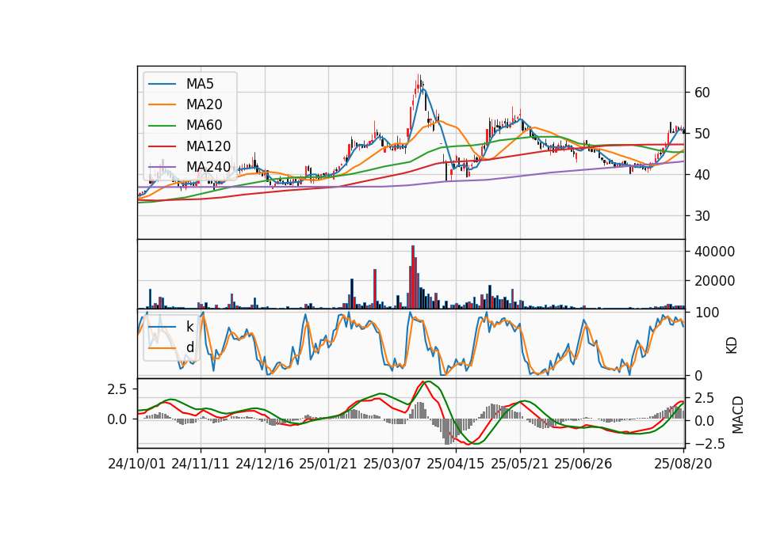This screenshot has width=761, height=546.
Task: Click the 25/03/07 date axis label
Action: [x=392, y=464]
